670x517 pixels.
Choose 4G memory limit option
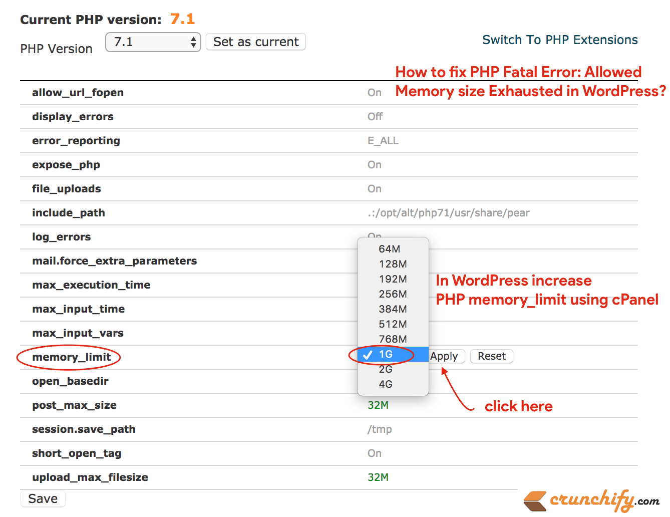pyautogui.click(x=393, y=384)
